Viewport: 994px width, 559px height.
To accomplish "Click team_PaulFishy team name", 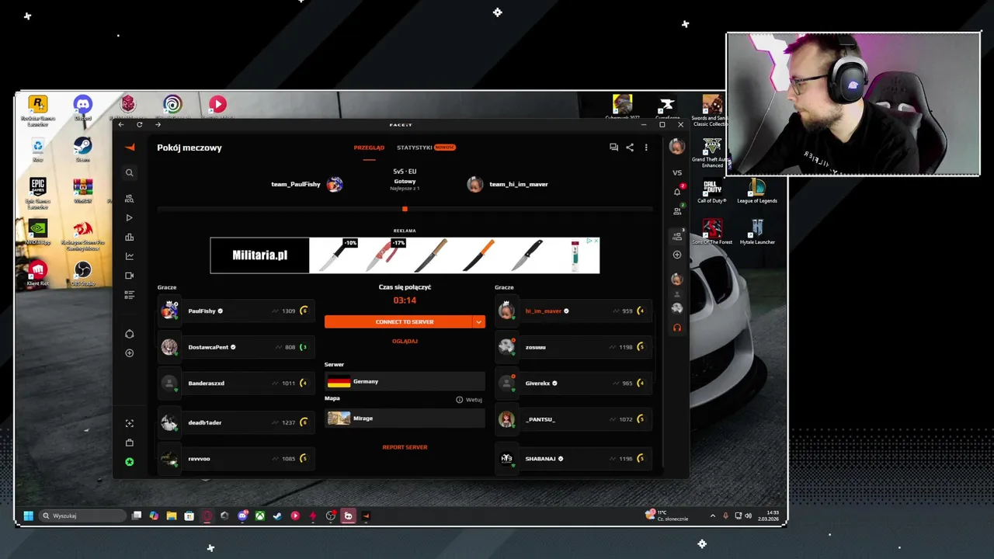I will pos(295,185).
